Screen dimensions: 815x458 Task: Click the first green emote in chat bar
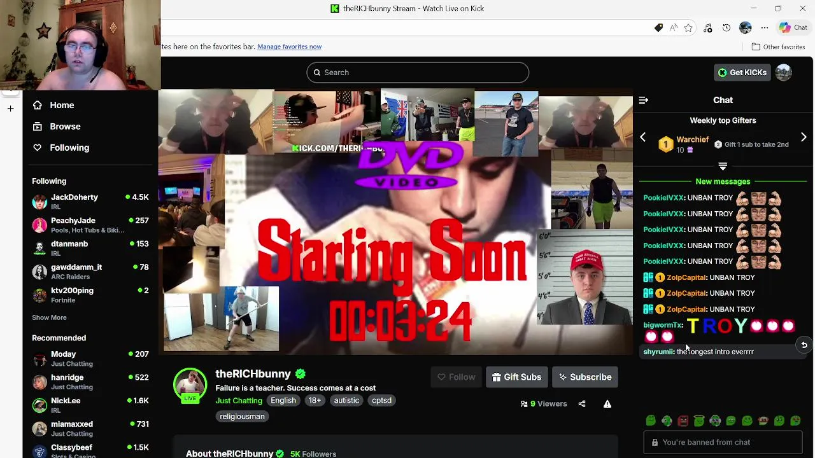(651, 421)
